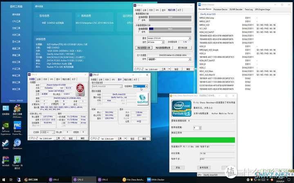Click the Intel Pentium III-S badge in Fritz
This screenshot has height=183, width=294.
181,109
